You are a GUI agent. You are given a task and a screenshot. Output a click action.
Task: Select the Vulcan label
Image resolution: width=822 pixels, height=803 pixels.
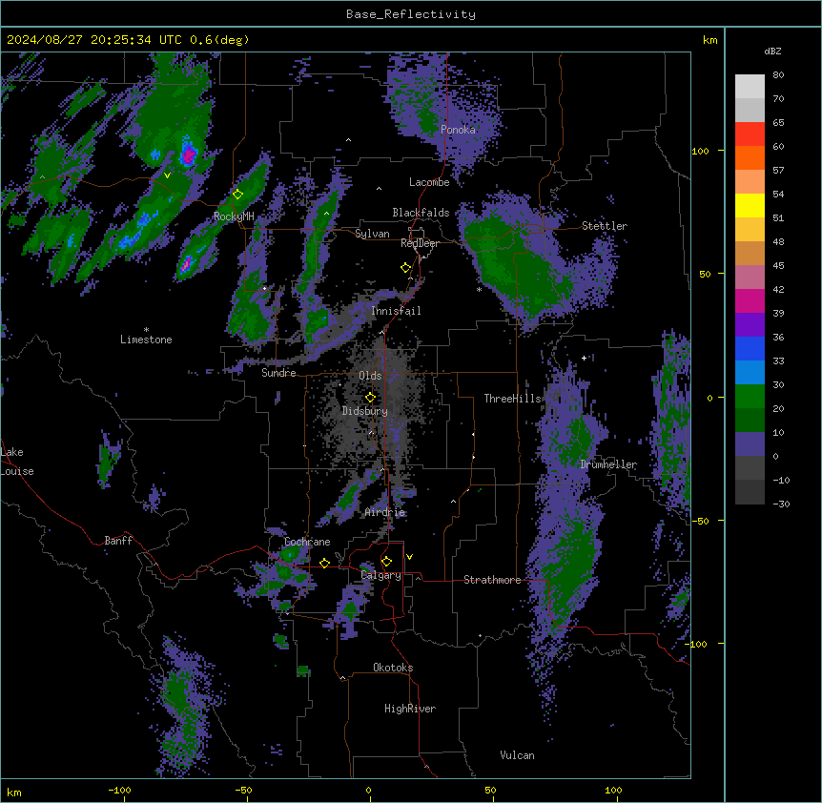click(x=518, y=755)
